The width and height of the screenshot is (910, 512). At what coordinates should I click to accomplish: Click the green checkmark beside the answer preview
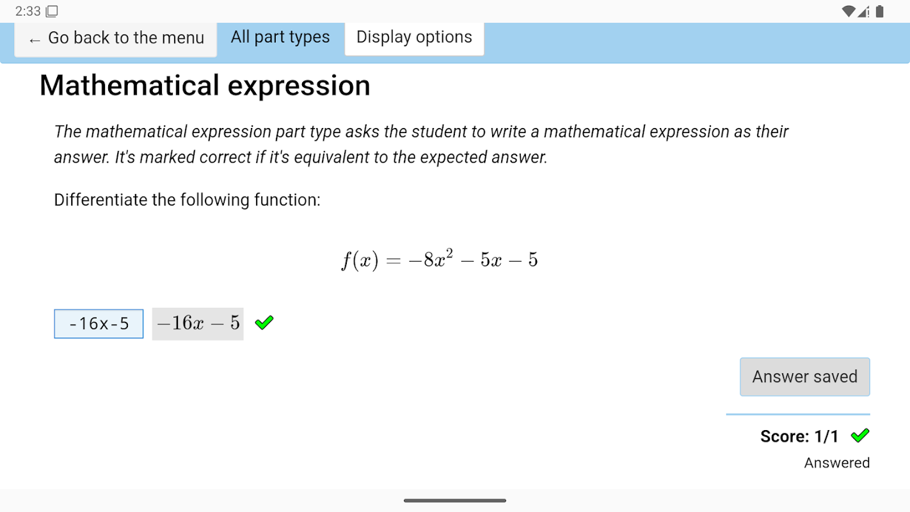[x=264, y=323]
